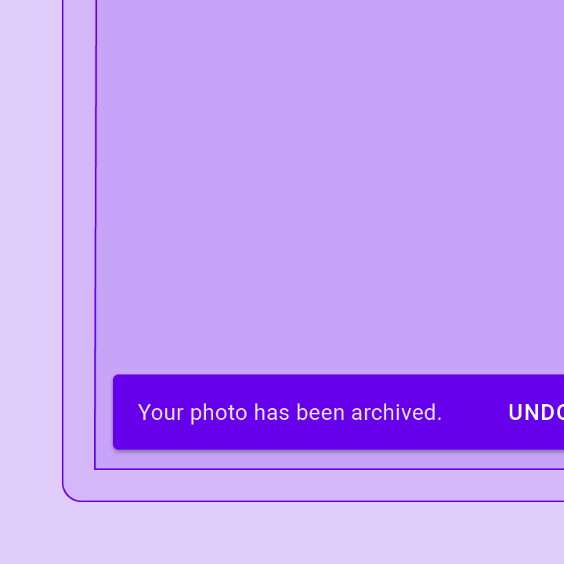The height and width of the screenshot is (564, 564).
Task: Click the word 'been' in the notification
Action: click(320, 412)
